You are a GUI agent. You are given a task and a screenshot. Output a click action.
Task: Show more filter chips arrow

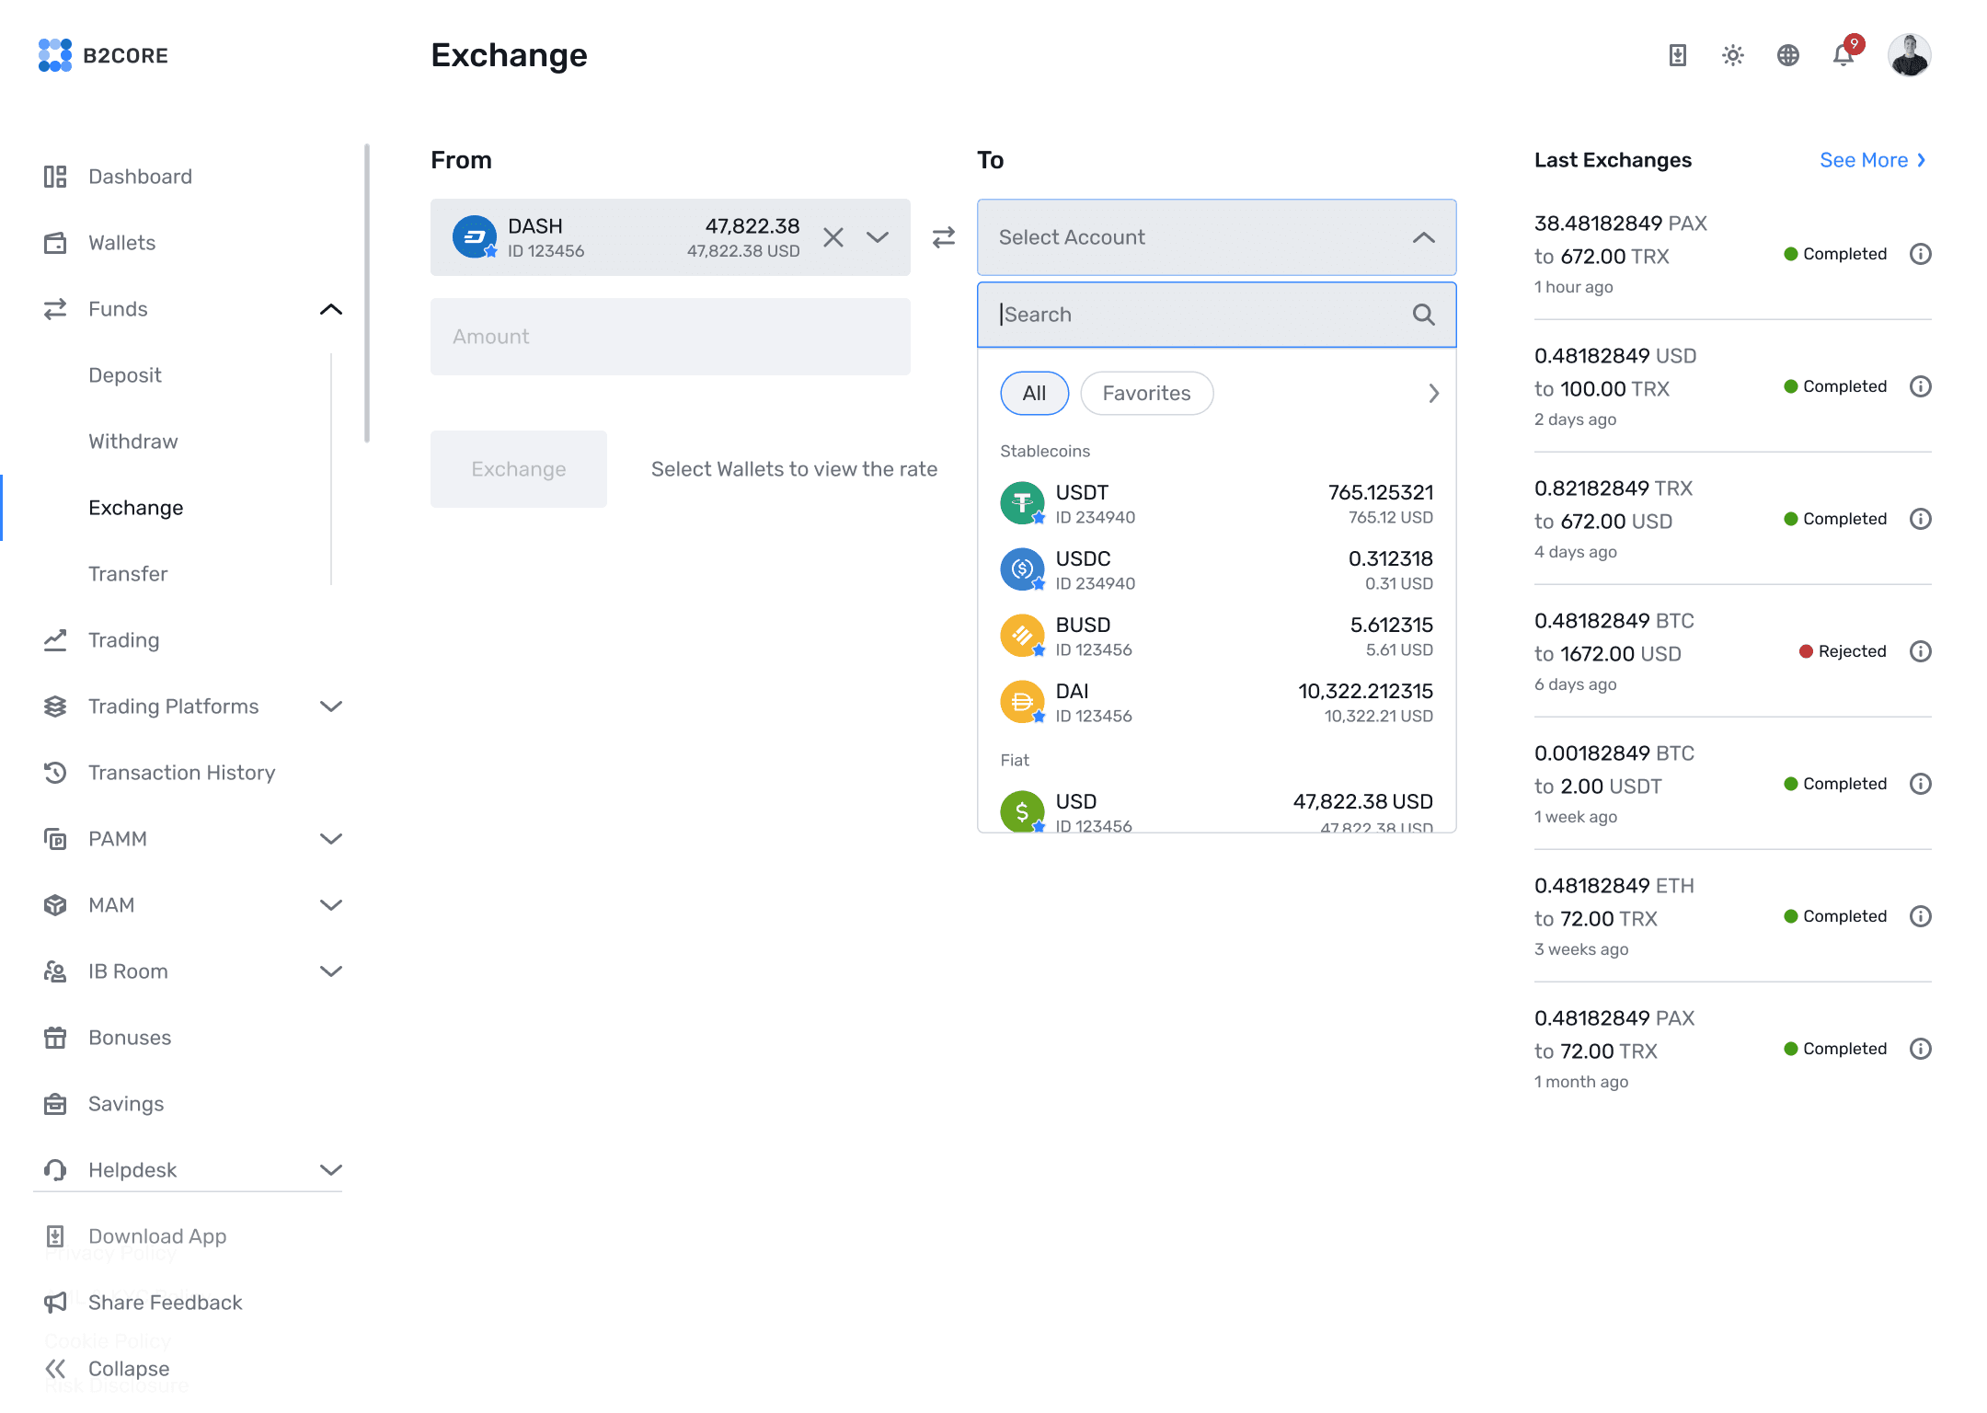[1433, 394]
